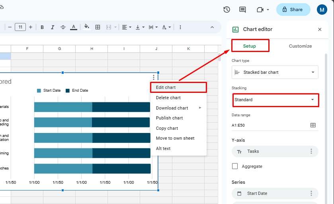
Task: Toggle strikethrough formatting
Action: (x=63, y=27)
